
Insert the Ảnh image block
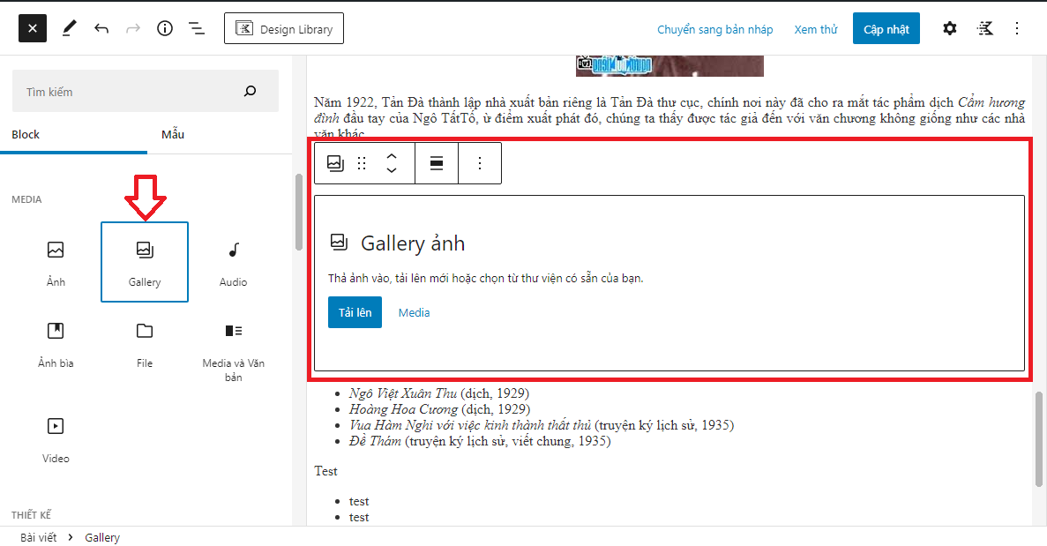point(56,262)
